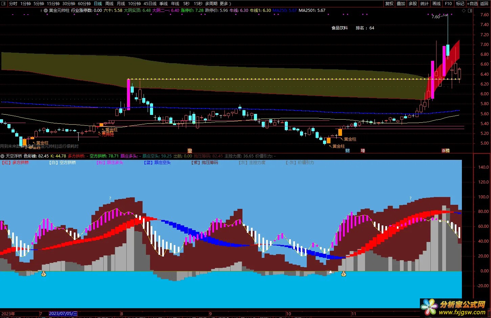The image size is (491, 318).
Task: Click the 7.60 high price label
Action: pyautogui.click(x=436, y=17)
